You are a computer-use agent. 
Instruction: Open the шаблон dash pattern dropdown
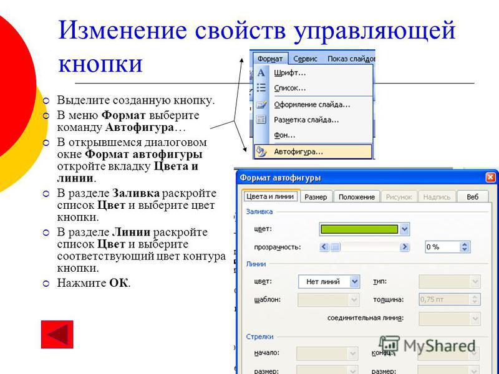[329, 300]
